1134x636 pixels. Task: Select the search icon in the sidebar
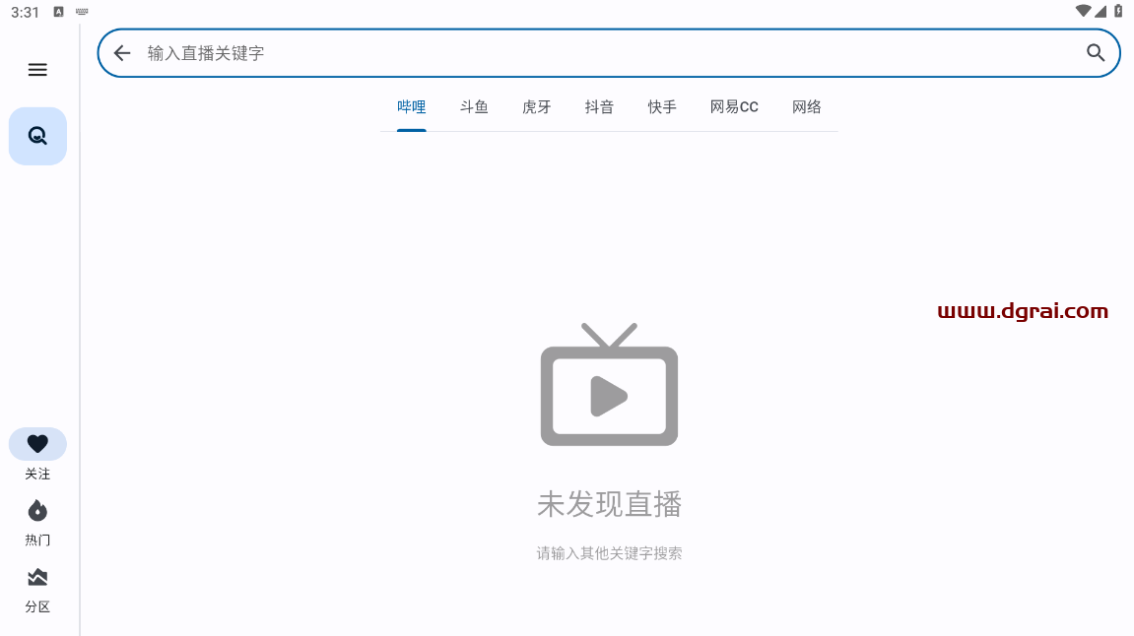click(37, 136)
